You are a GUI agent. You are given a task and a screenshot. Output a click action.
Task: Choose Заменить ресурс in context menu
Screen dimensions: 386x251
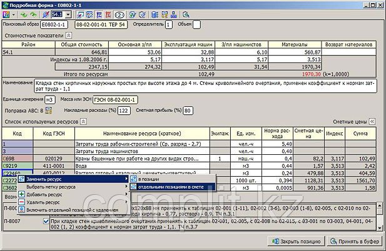pos(73,179)
